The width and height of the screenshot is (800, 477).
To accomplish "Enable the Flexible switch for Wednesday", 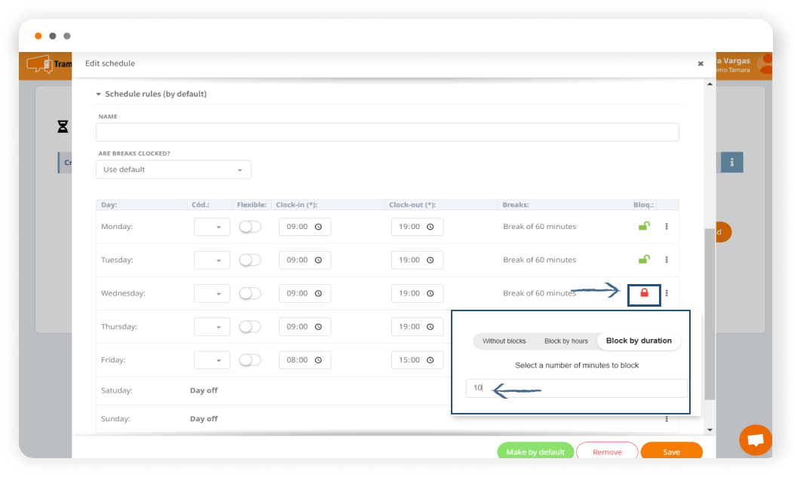I will [250, 293].
